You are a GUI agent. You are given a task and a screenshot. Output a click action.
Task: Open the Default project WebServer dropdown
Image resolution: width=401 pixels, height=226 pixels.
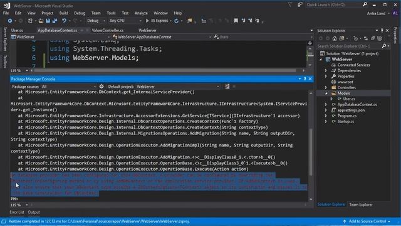tap(177, 87)
